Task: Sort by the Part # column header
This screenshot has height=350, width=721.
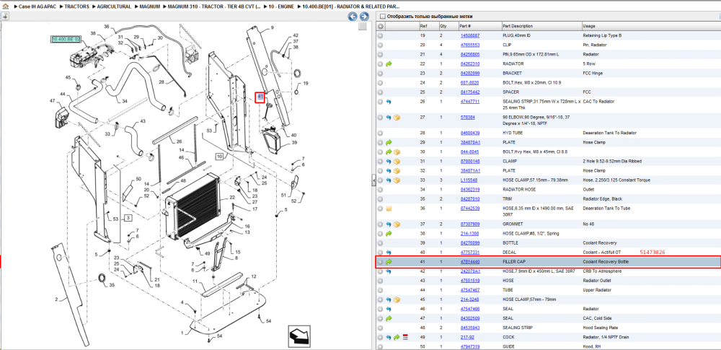Action: pyautogui.click(x=465, y=26)
